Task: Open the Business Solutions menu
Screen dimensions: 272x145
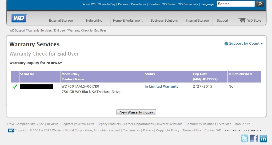Action: (164, 21)
